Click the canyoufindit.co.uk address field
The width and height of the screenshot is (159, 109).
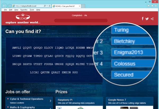(x=28, y=6)
